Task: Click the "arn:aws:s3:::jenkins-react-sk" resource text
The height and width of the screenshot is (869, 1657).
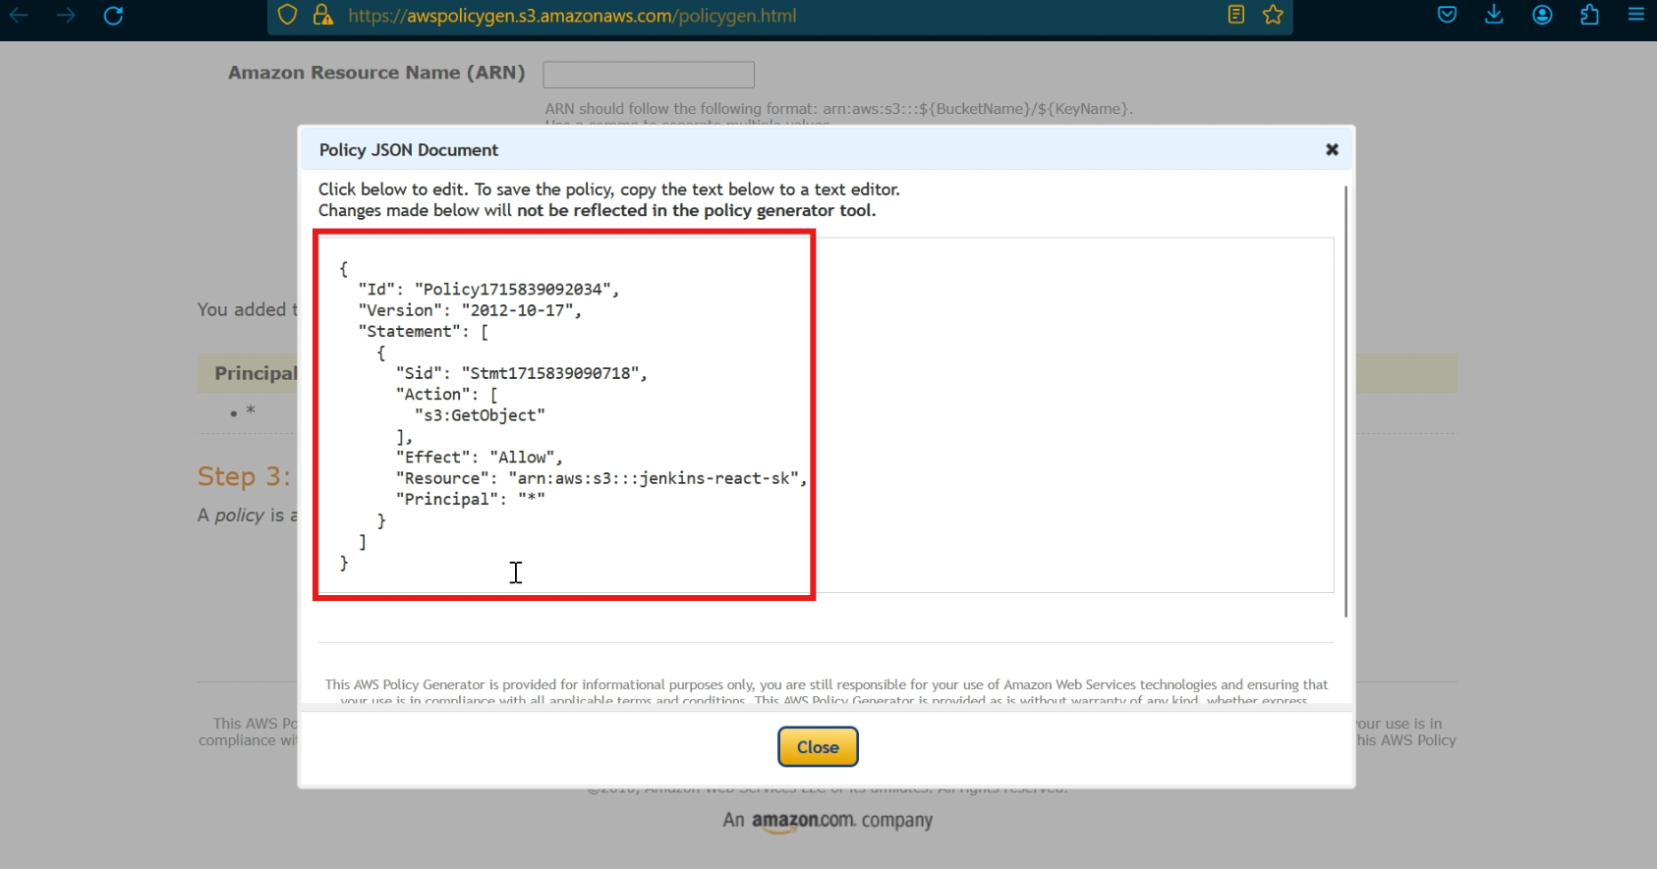Action: (653, 478)
